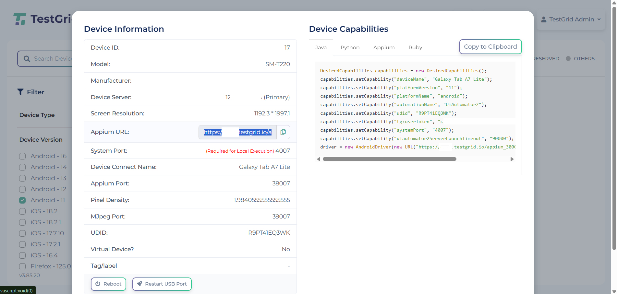The width and height of the screenshot is (617, 294).
Task: Click the Appium URL field
Action: point(237,132)
